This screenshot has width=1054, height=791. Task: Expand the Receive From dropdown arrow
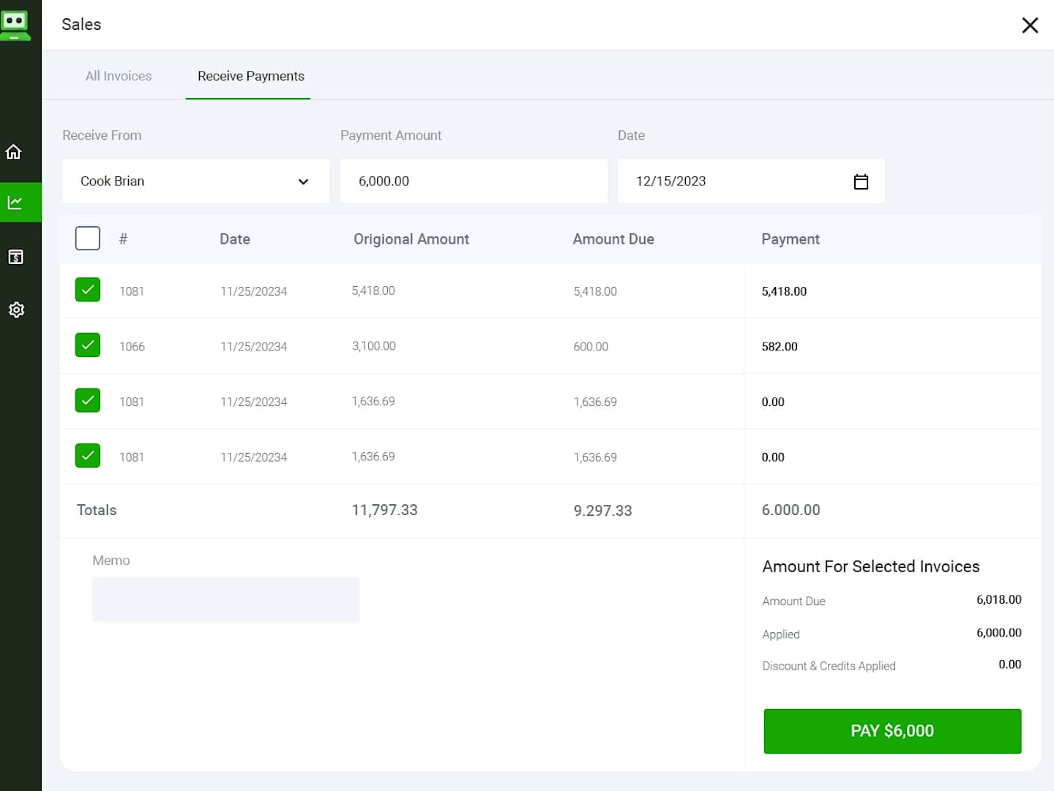click(303, 181)
